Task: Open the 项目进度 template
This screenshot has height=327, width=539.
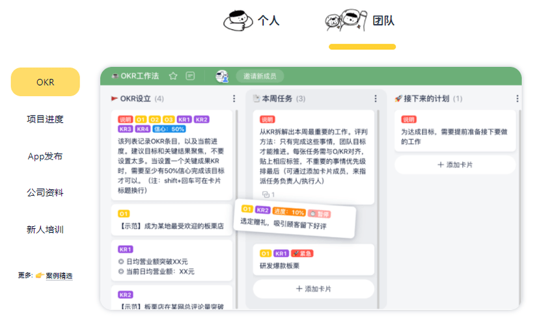Action: click(x=45, y=119)
